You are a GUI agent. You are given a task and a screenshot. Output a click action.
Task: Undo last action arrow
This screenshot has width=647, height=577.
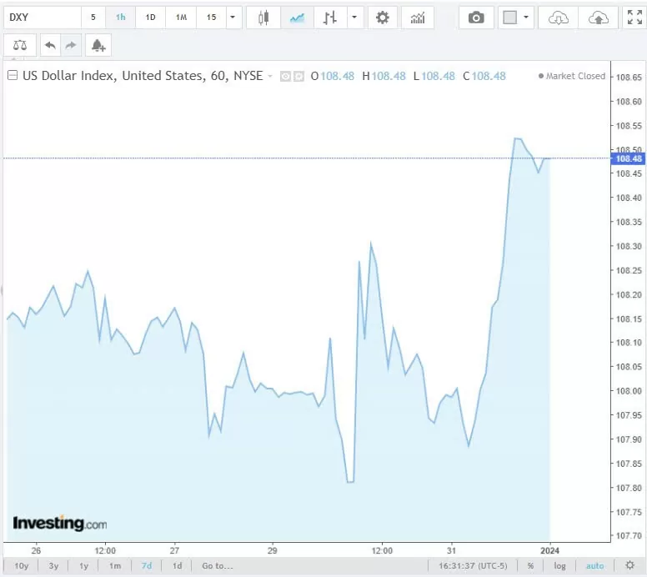click(x=50, y=45)
